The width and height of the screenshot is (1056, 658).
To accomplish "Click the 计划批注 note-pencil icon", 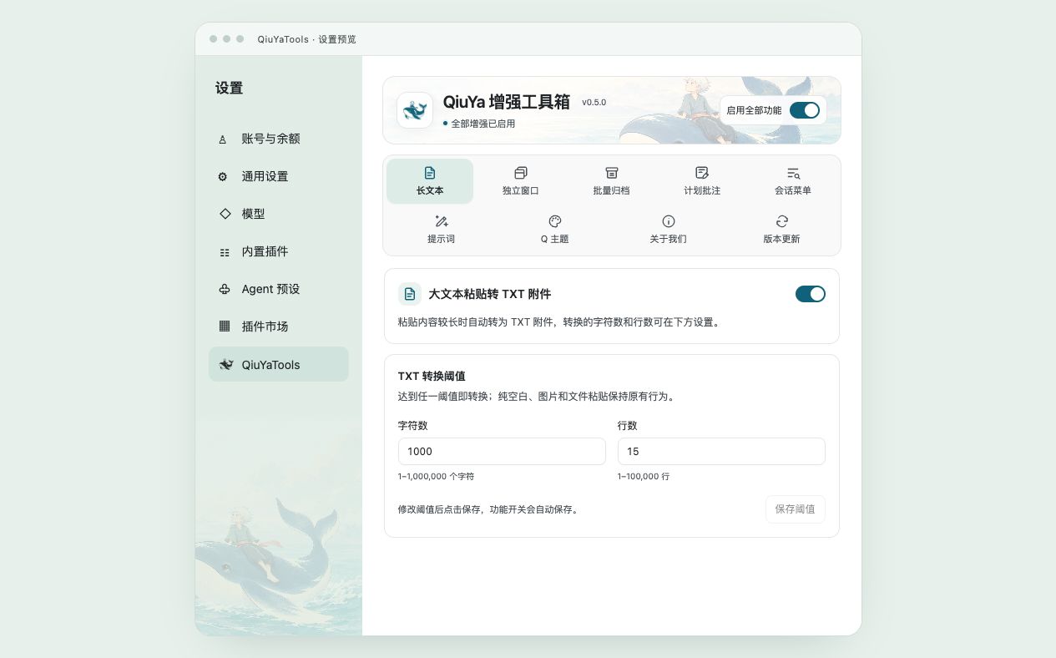I will pos(702,173).
